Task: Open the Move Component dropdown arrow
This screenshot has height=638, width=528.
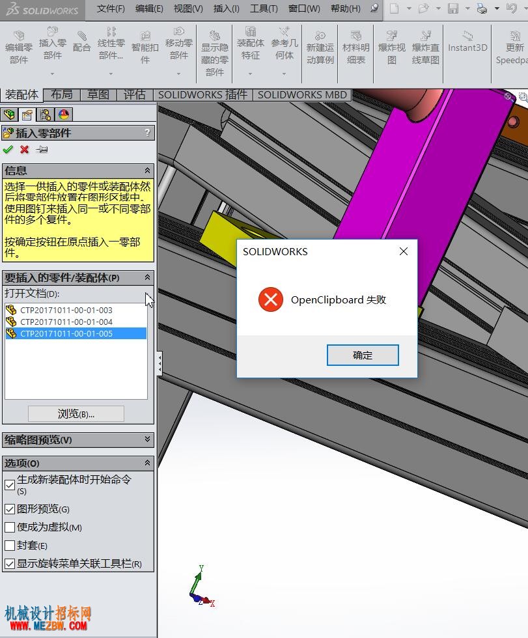Action: click(x=178, y=74)
